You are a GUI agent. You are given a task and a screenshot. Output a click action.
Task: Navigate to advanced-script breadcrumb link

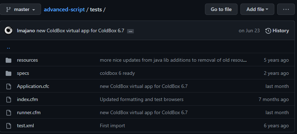click(64, 10)
